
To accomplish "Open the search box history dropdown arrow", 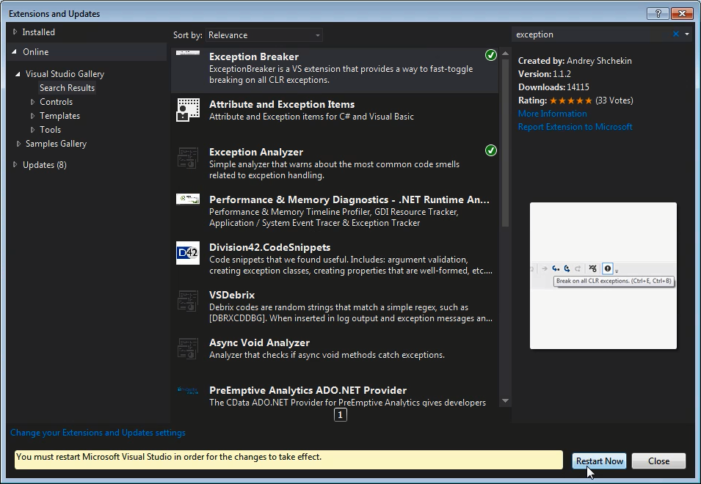I will click(687, 34).
